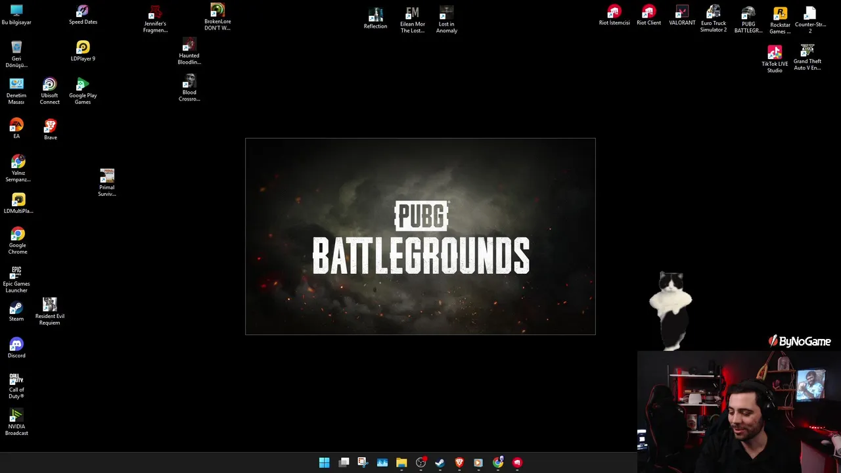Viewport: 841px width, 473px height.
Task: Select Lost in Anomaly shortcut
Action: [446, 20]
